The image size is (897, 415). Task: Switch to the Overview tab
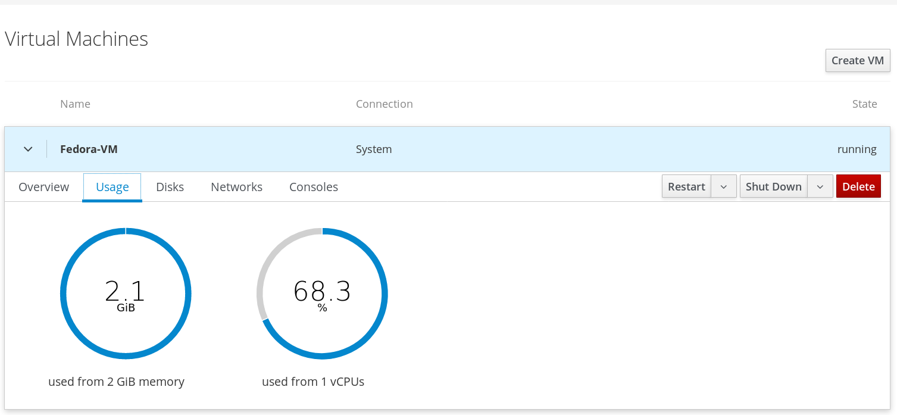[x=44, y=187]
